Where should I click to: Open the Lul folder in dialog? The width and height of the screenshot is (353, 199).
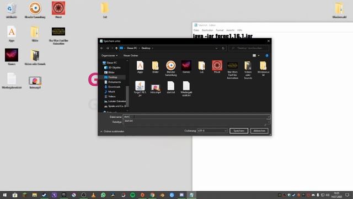[201, 67]
